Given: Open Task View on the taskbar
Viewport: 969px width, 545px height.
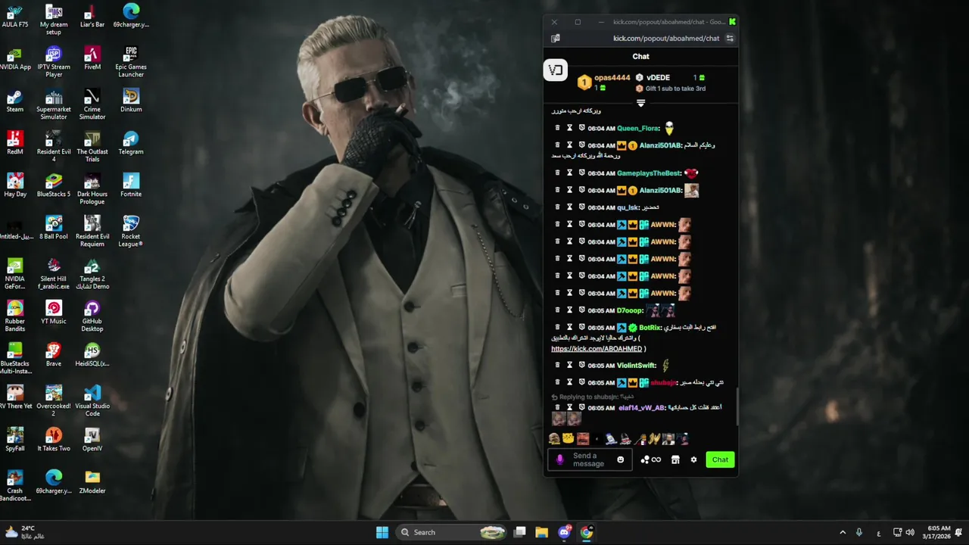Looking at the screenshot, I should point(520,532).
